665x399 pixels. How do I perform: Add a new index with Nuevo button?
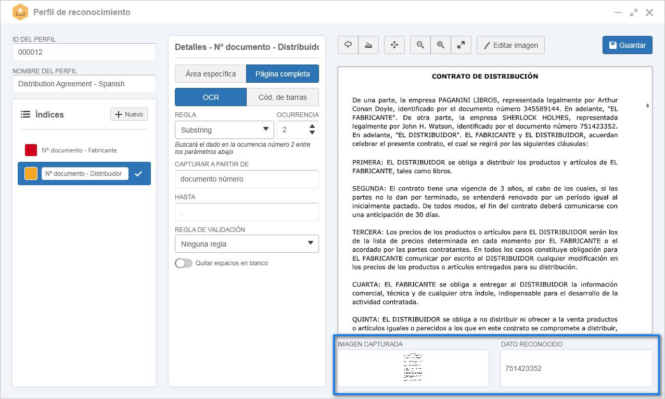point(129,114)
